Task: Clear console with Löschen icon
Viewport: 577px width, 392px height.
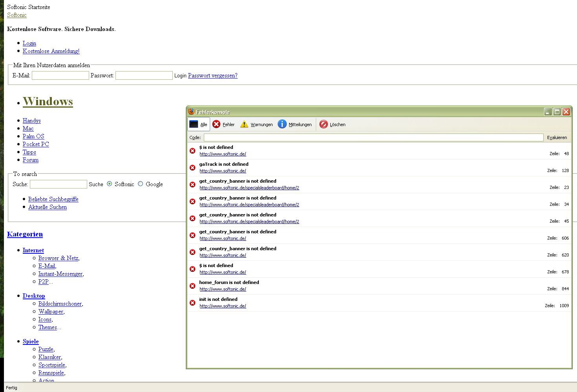Action: coord(323,124)
